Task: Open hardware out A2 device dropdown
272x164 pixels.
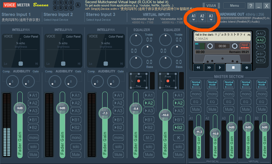Action: point(202,17)
